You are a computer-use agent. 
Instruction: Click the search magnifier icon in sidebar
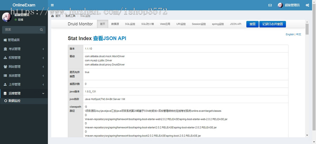pyautogui.click(x=41, y=30)
